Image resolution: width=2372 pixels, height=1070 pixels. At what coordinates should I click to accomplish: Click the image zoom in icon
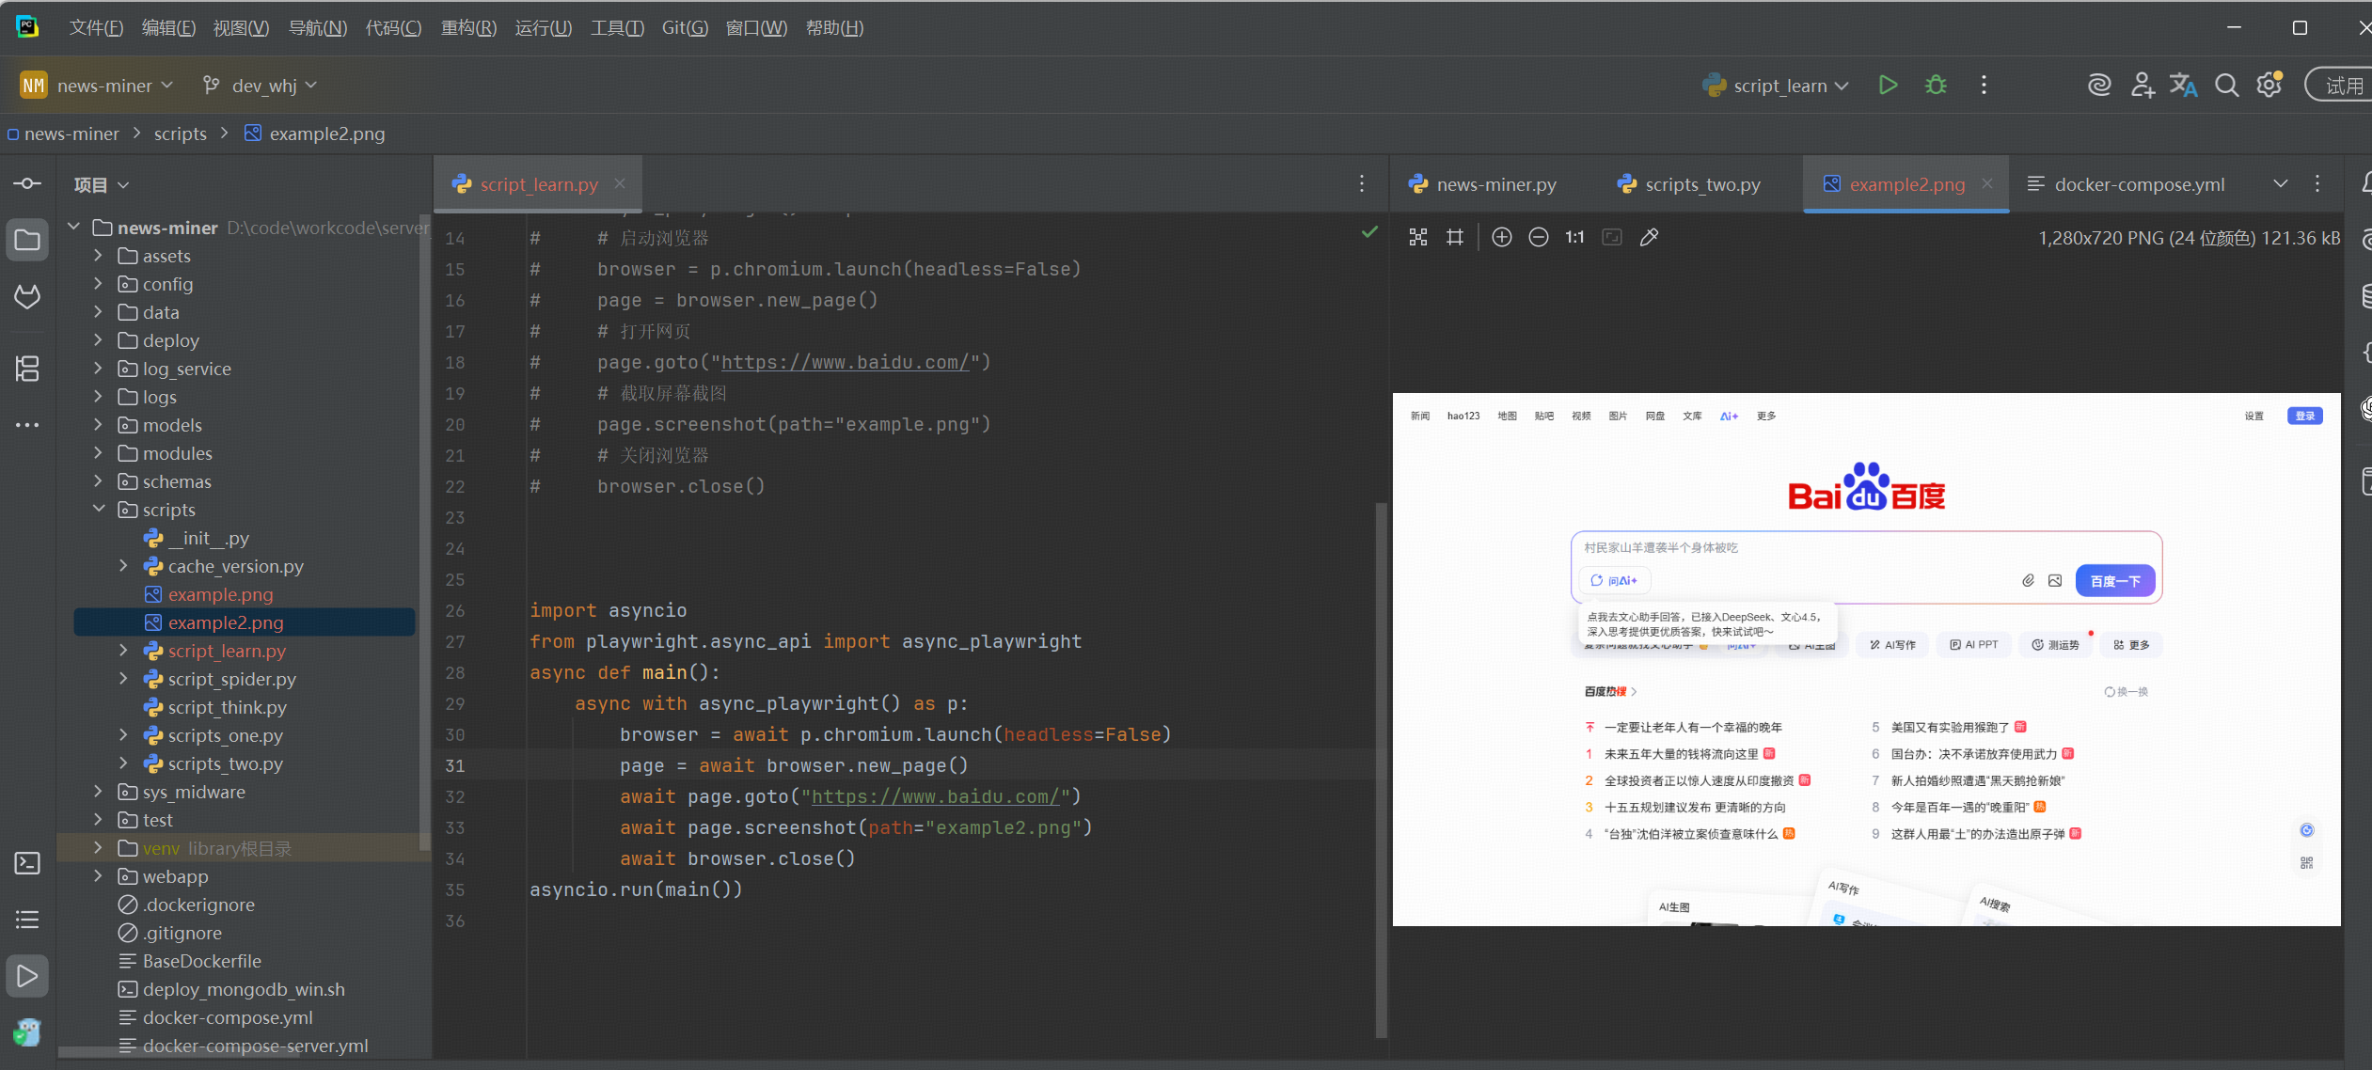click(x=1502, y=238)
